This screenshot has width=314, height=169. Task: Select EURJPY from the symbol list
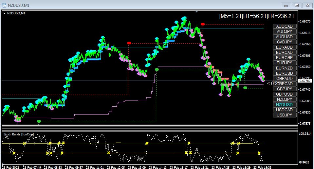[285, 63]
